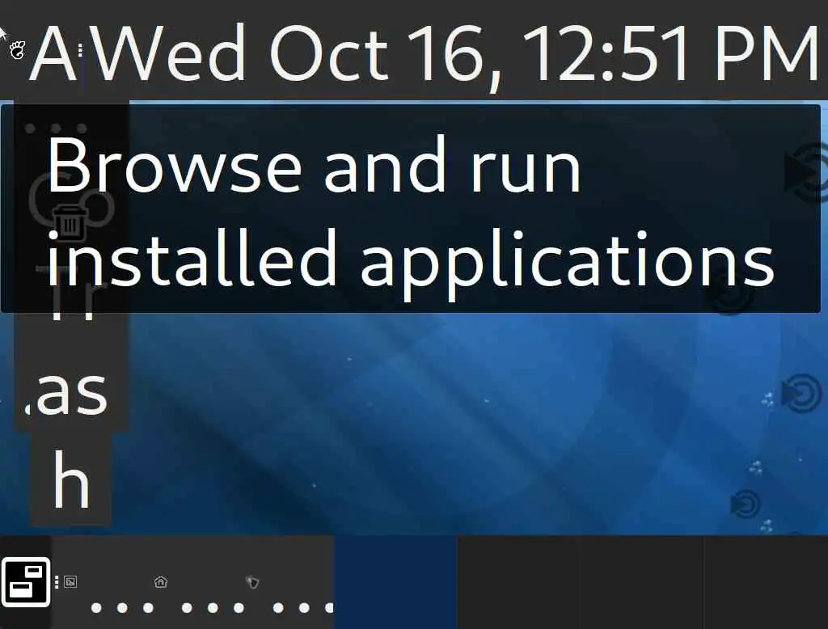Open the GNOME foot Applications menu
Image resolution: width=828 pixels, height=629 pixels.
tap(18, 50)
